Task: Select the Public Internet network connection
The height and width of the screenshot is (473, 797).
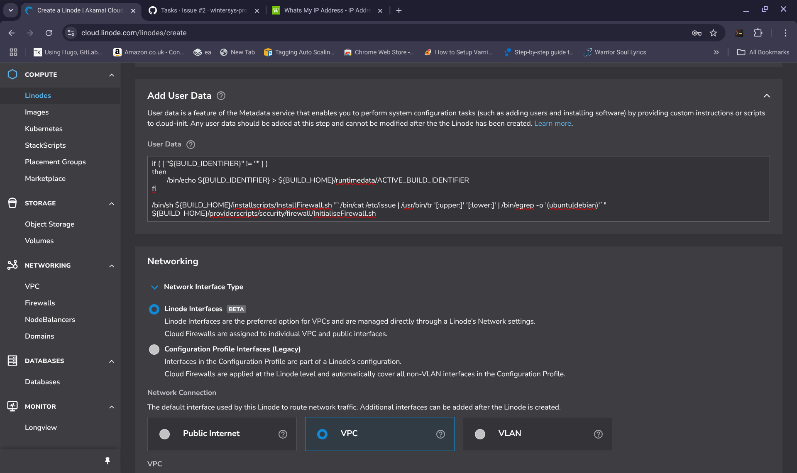Action: click(x=165, y=434)
